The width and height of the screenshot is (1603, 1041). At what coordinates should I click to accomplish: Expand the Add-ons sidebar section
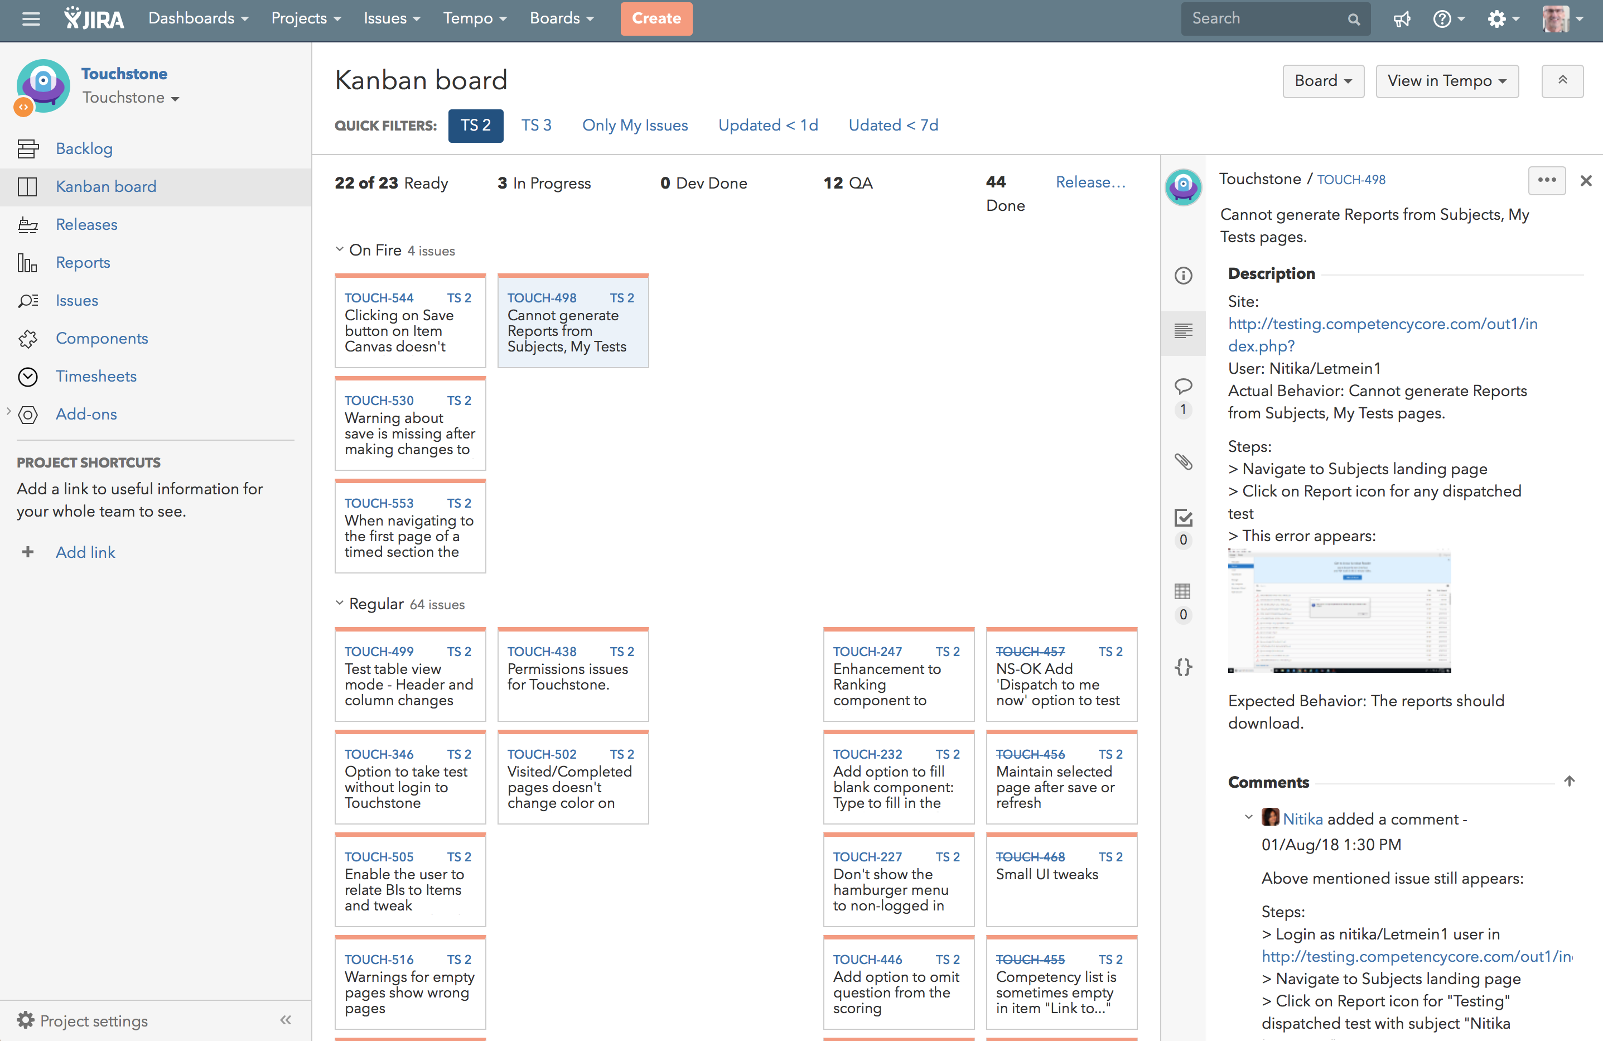click(9, 411)
